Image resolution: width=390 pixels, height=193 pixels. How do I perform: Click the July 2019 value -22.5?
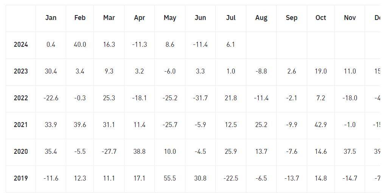click(x=231, y=178)
